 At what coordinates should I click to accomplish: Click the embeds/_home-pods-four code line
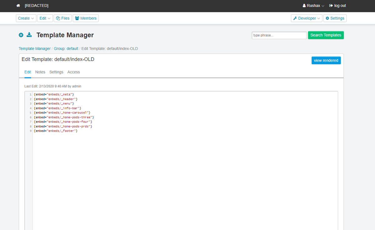click(x=63, y=121)
